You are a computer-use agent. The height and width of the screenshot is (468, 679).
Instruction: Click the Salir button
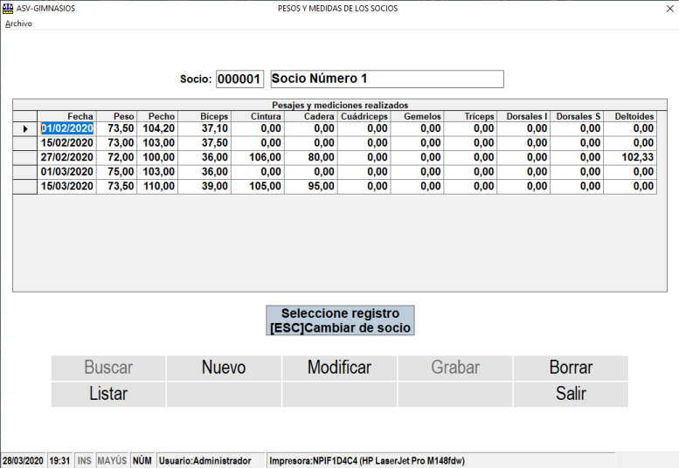571,394
